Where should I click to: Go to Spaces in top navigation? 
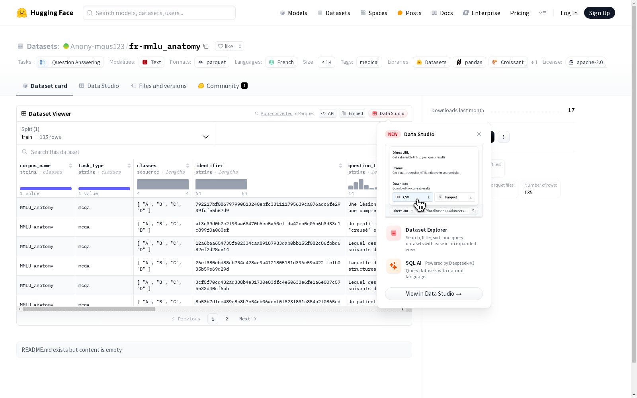coord(373,13)
